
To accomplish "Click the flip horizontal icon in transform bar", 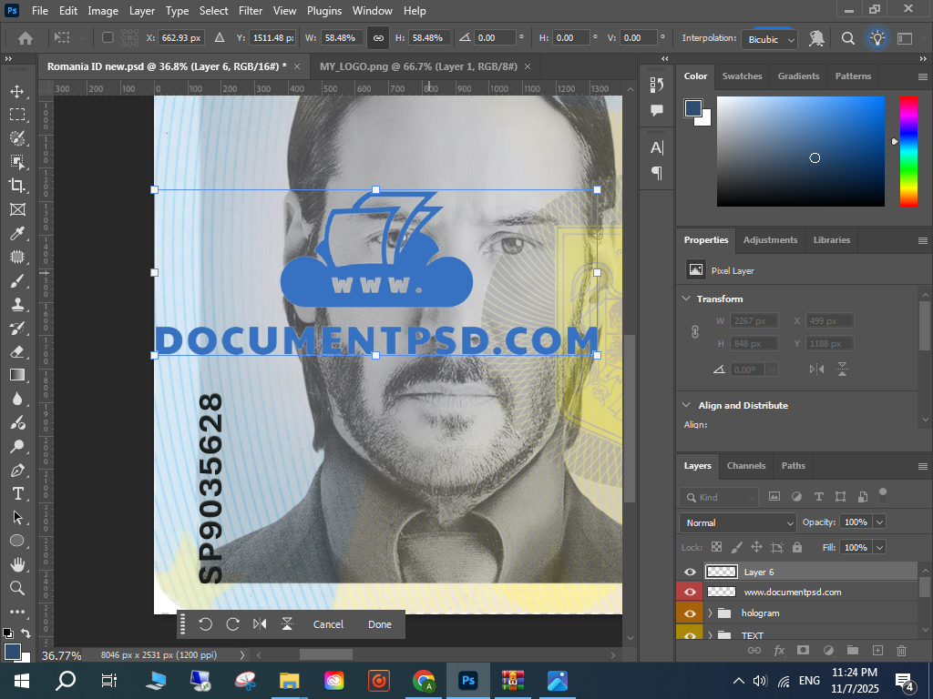I will click(260, 624).
